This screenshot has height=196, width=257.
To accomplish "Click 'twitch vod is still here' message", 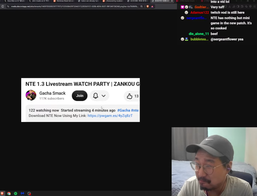I will (227, 13).
